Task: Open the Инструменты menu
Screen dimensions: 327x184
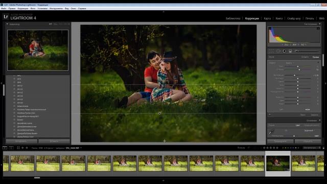Action: point(56,9)
